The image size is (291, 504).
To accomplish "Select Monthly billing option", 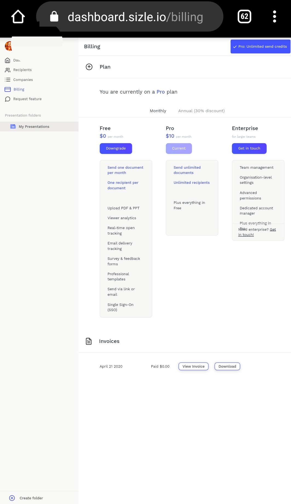I will pos(158,111).
